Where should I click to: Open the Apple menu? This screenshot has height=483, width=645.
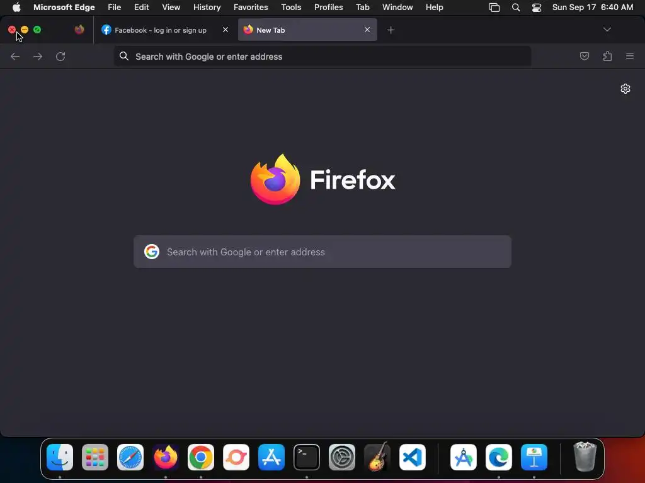point(16,8)
